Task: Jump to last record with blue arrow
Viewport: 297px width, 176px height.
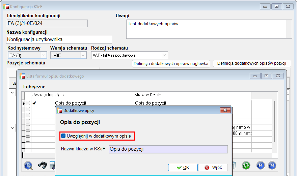Action: (272, 165)
